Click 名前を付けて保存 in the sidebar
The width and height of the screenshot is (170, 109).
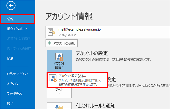(x=18, y=39)
